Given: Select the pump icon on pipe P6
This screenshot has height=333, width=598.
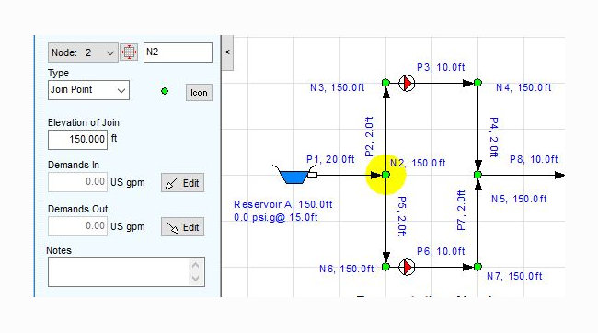Looking at the screenshot, I should coord(407,267).
